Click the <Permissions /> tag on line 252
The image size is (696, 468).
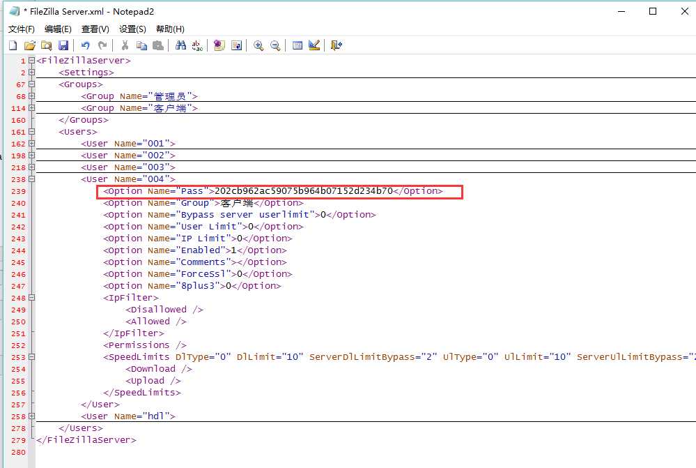pyautogui.click(x=145, y=345)
